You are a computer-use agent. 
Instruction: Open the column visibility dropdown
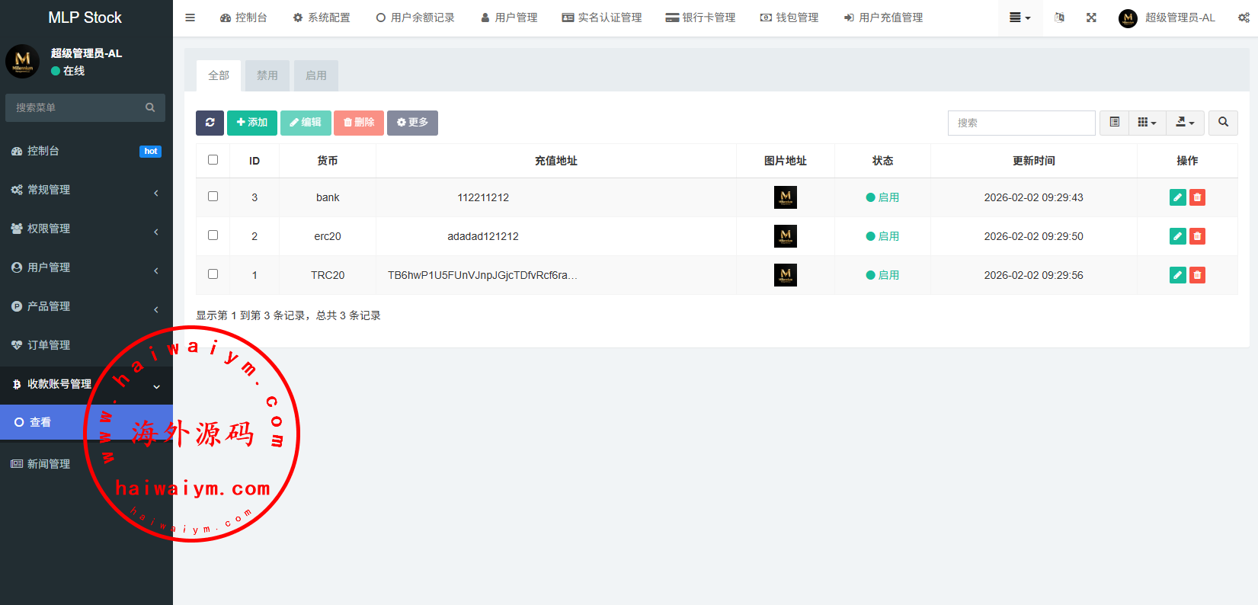[1147, 123]
